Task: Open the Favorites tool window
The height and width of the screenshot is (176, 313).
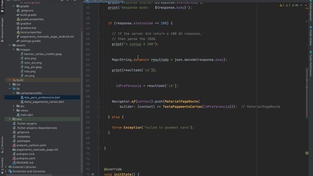Action: pos(2,166)
